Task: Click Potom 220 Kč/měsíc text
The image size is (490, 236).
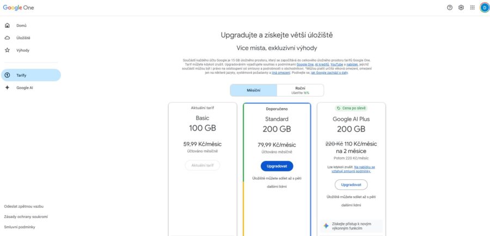Action: pos(351,158)
